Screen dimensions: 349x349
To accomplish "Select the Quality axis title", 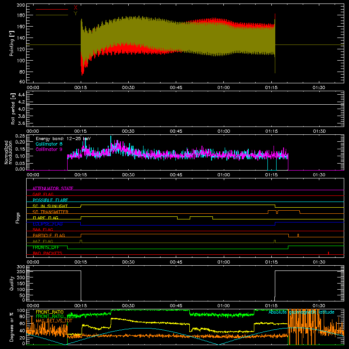I will coord(12,283).
